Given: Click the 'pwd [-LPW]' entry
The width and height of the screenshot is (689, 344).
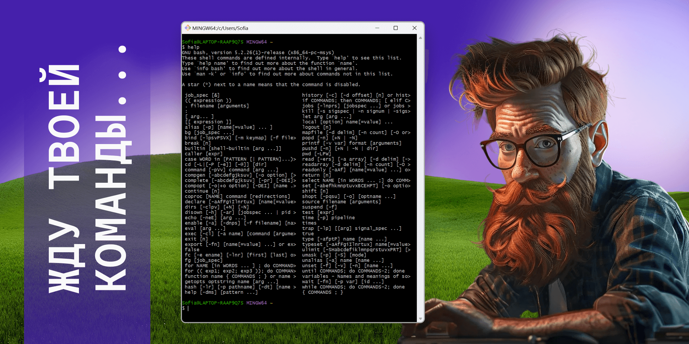Looking at the screenshot, I should [317, 154].
